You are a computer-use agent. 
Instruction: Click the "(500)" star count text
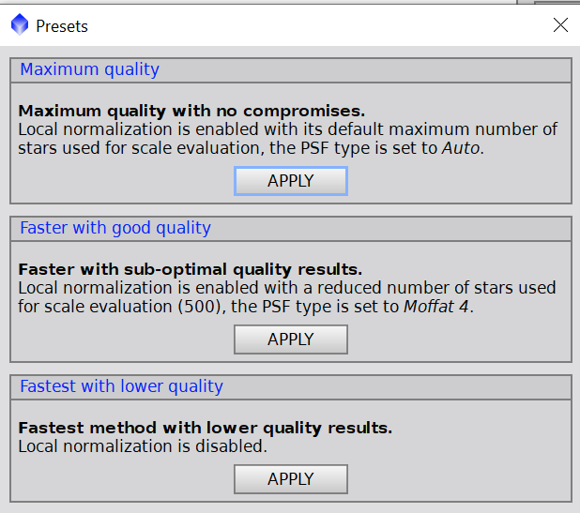(197, 306)
